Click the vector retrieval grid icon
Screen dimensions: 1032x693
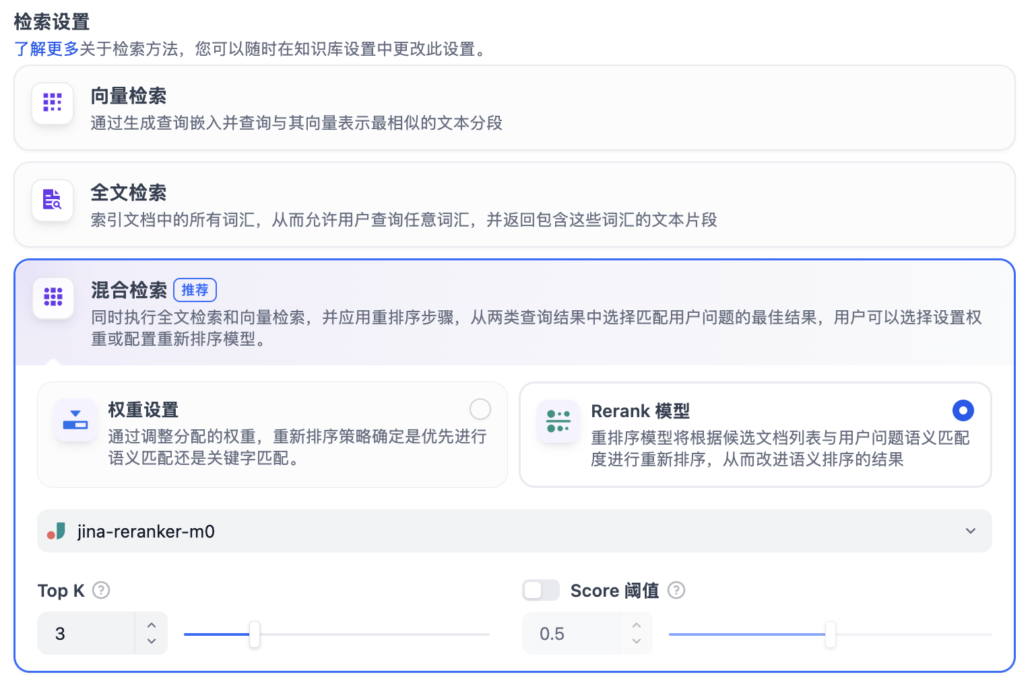coord(53,103)
